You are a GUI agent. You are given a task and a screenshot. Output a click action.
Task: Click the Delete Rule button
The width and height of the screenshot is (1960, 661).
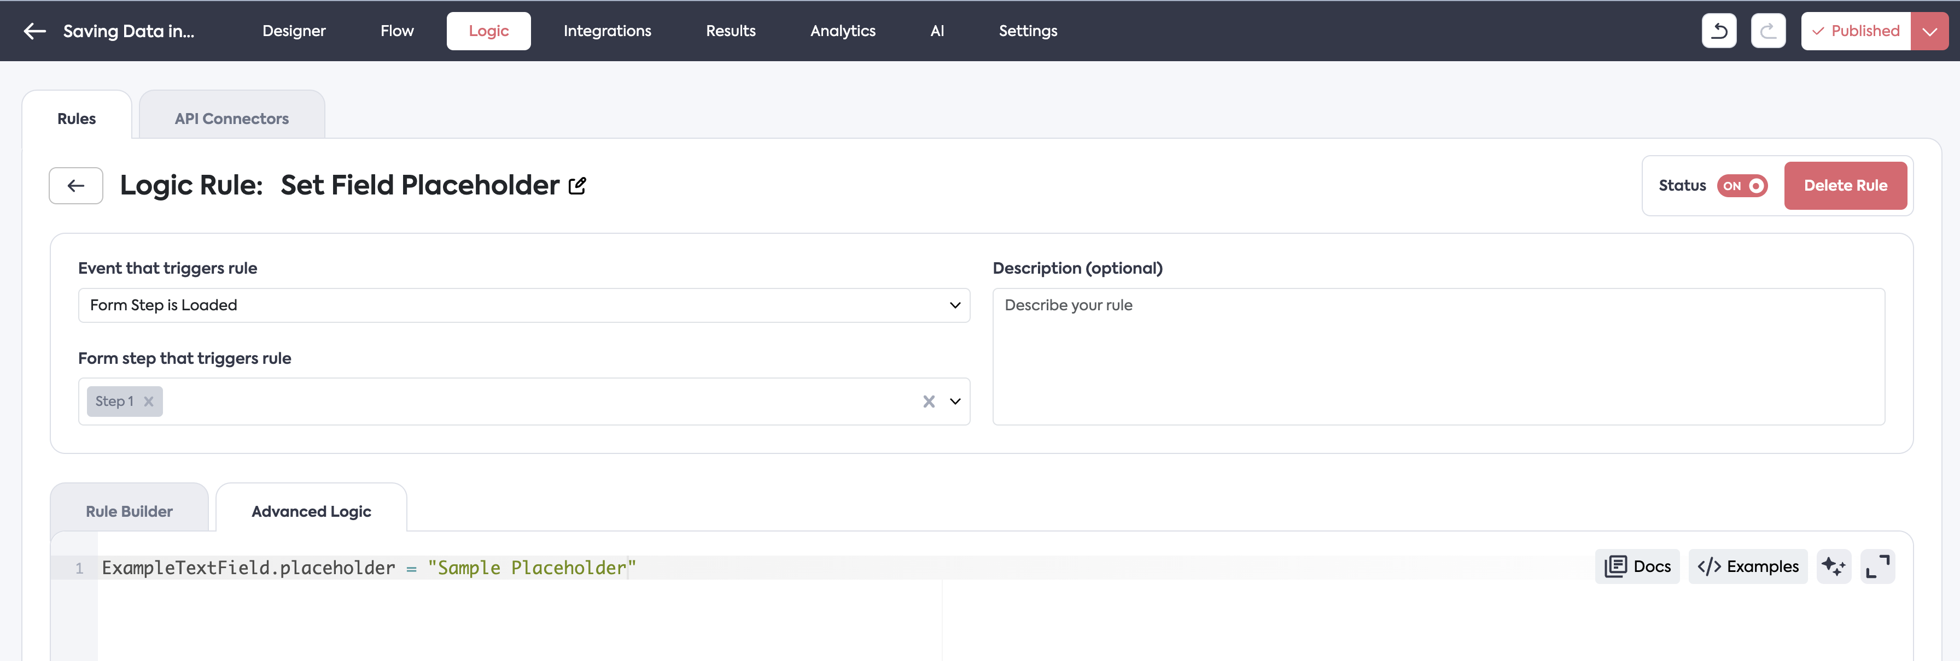tap(1845, 186)
